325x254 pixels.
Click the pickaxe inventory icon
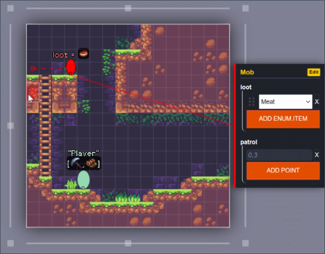tap(75, 163)
